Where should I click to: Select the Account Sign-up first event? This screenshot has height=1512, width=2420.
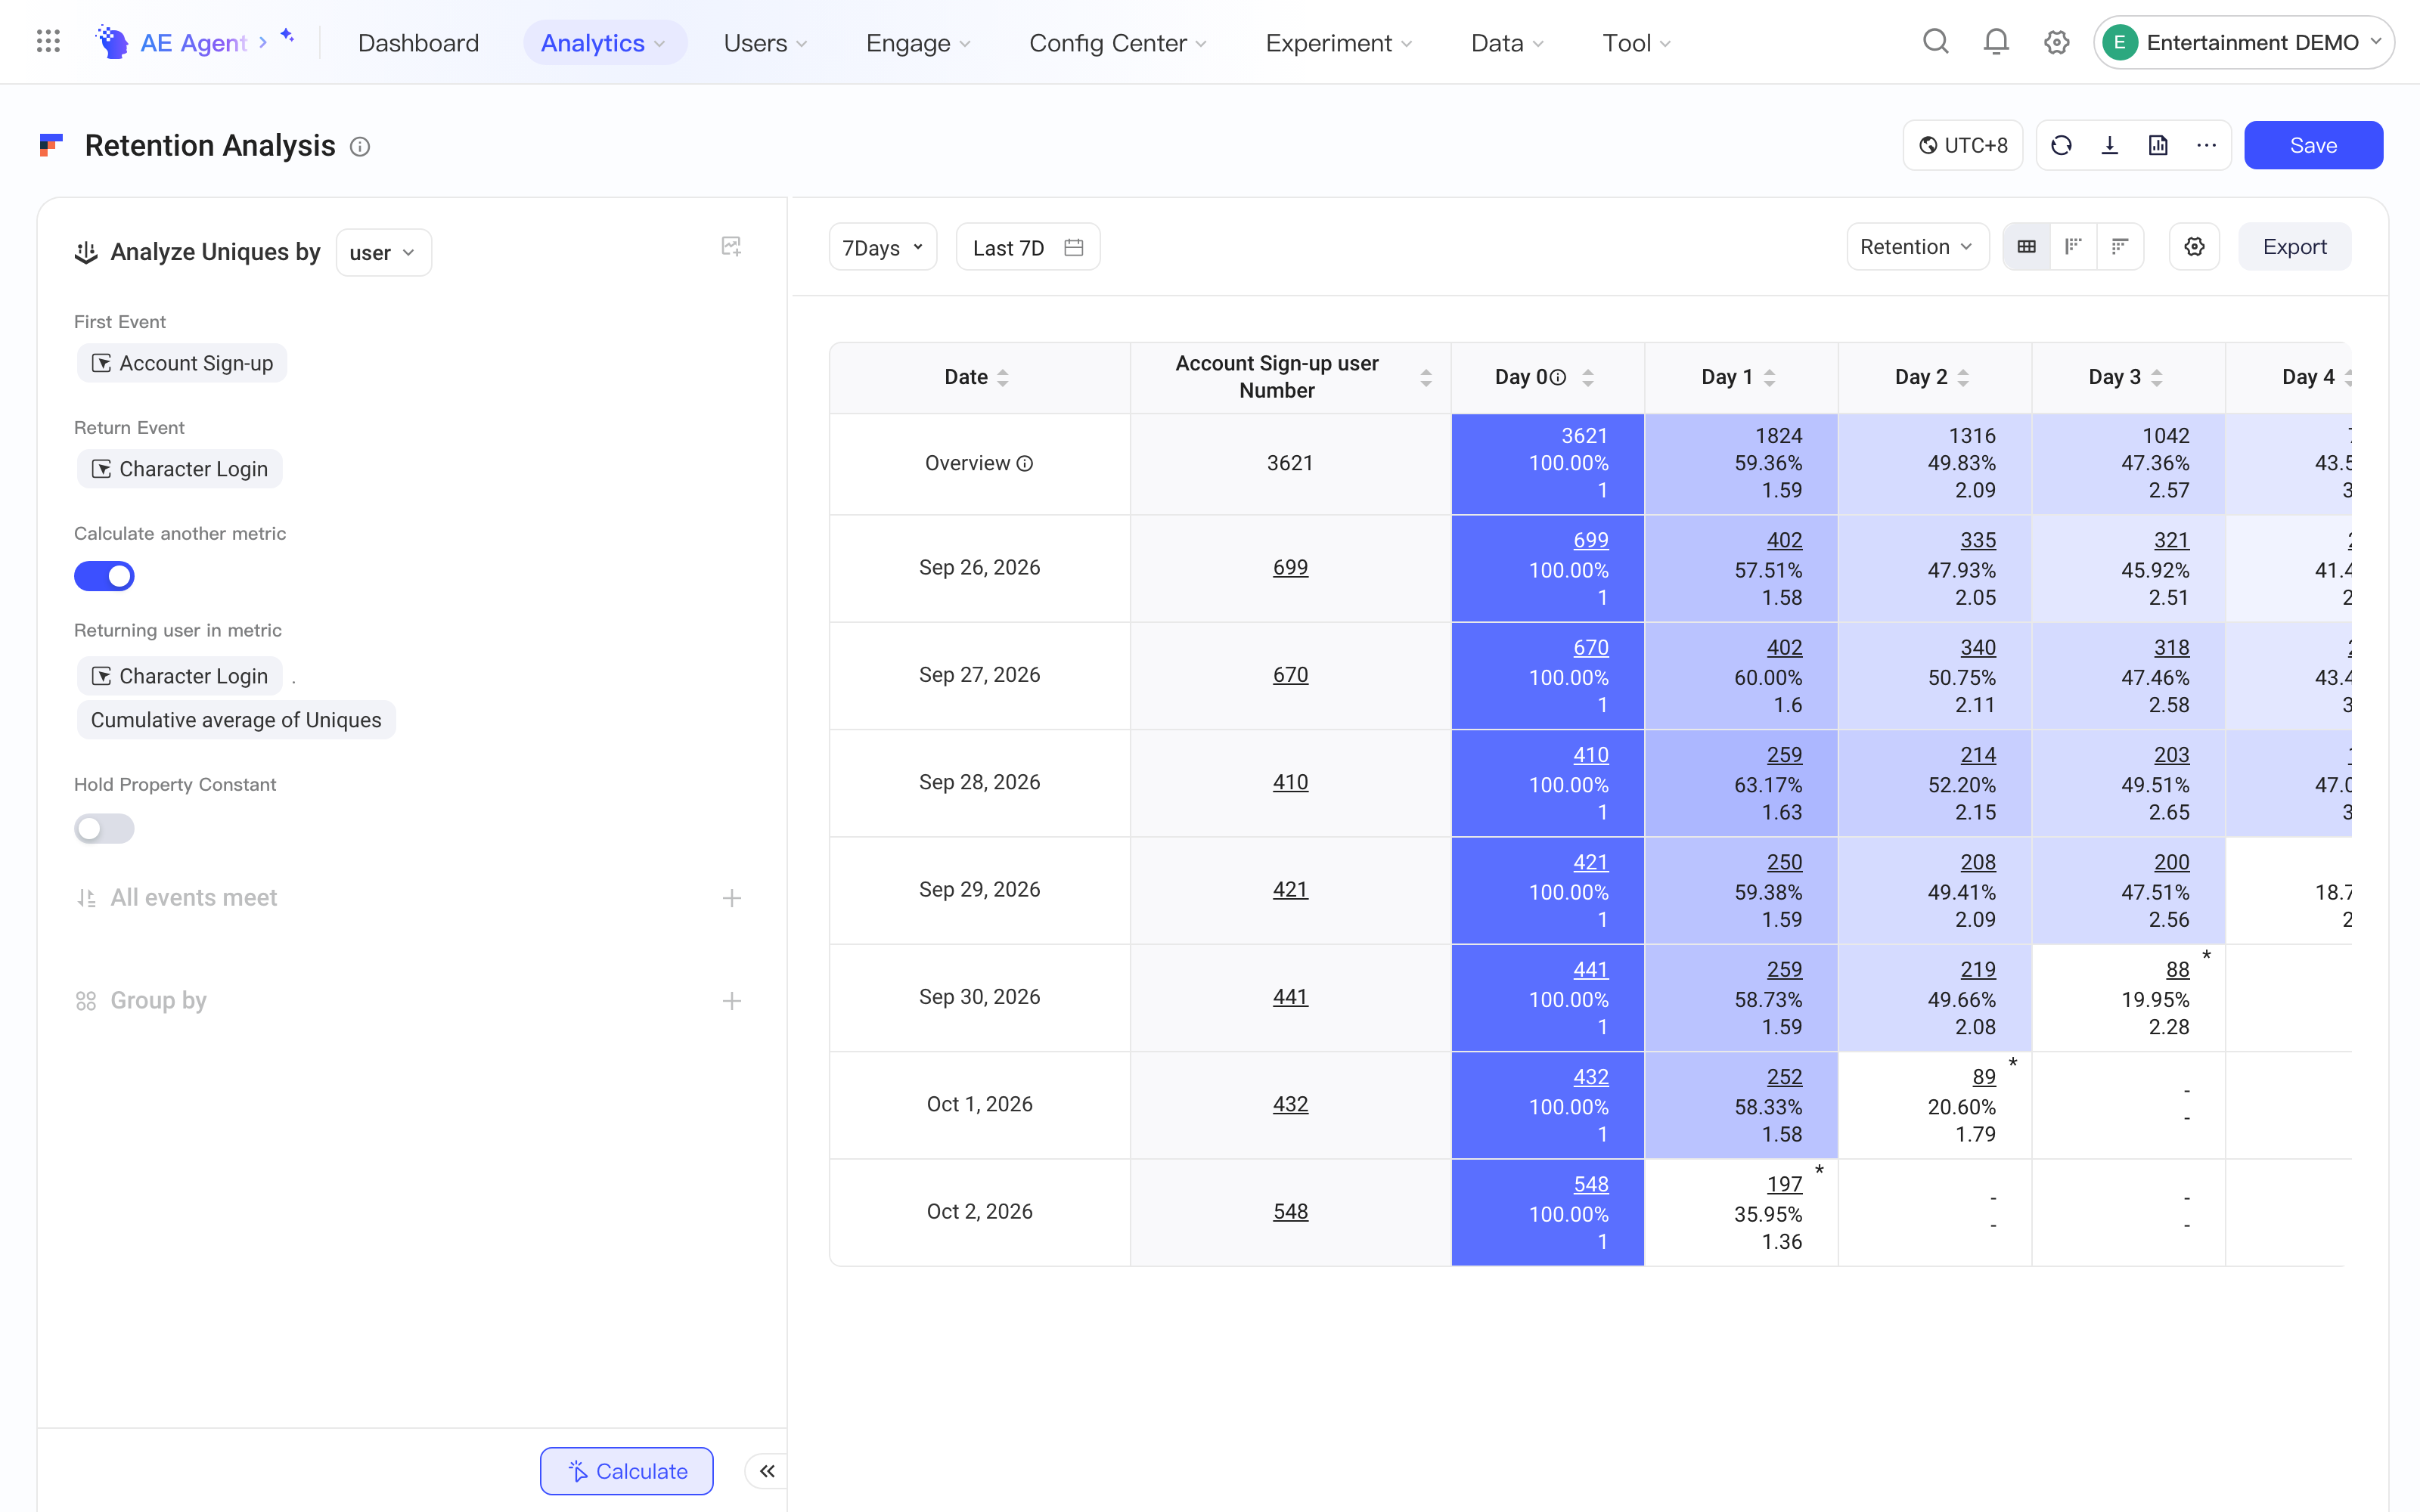[182, 364]
